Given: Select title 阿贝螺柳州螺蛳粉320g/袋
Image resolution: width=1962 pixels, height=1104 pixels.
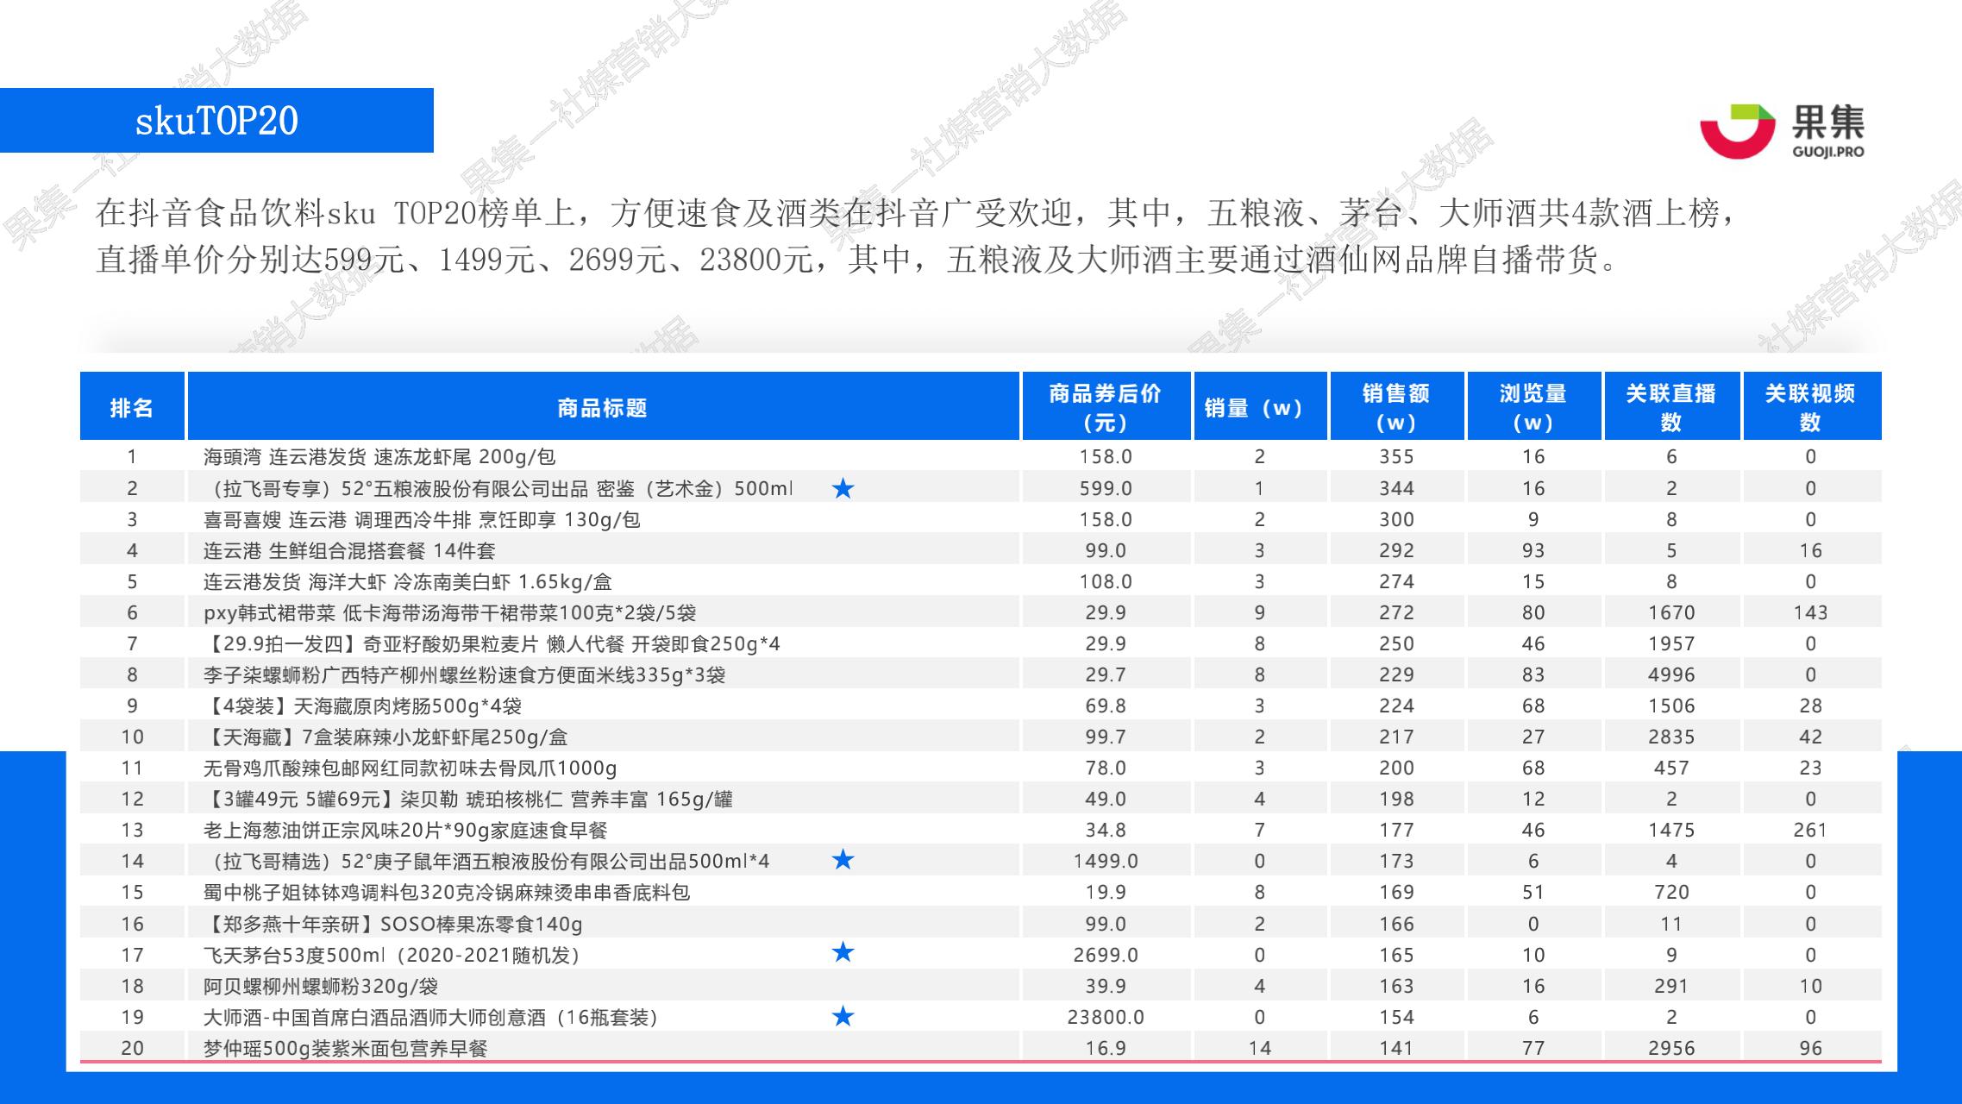Looking at the screenshot, I should click(x=321, y=987).
